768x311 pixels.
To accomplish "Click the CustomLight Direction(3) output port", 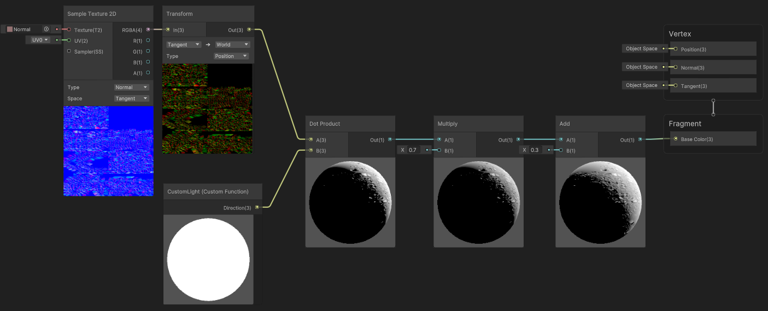I will (x=257, y=207).
